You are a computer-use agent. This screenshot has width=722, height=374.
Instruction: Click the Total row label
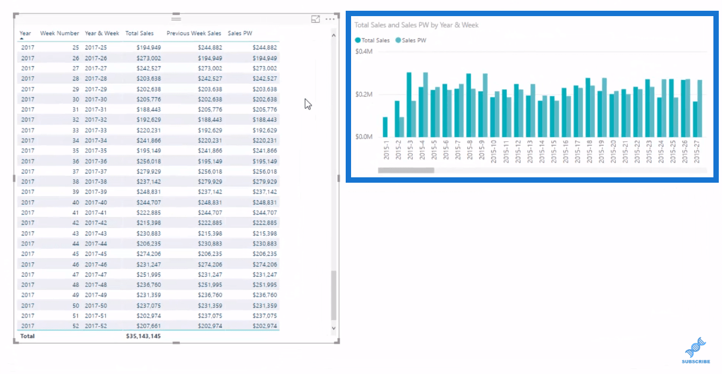[x=27, y=336]
